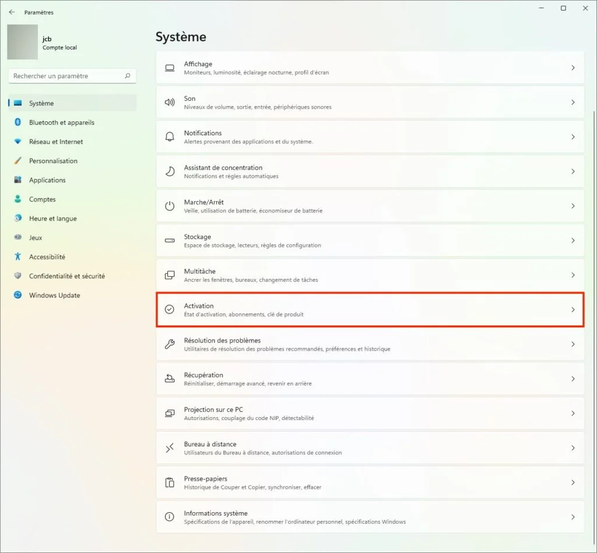Click the Paramètres window title

tap(39, 12)
